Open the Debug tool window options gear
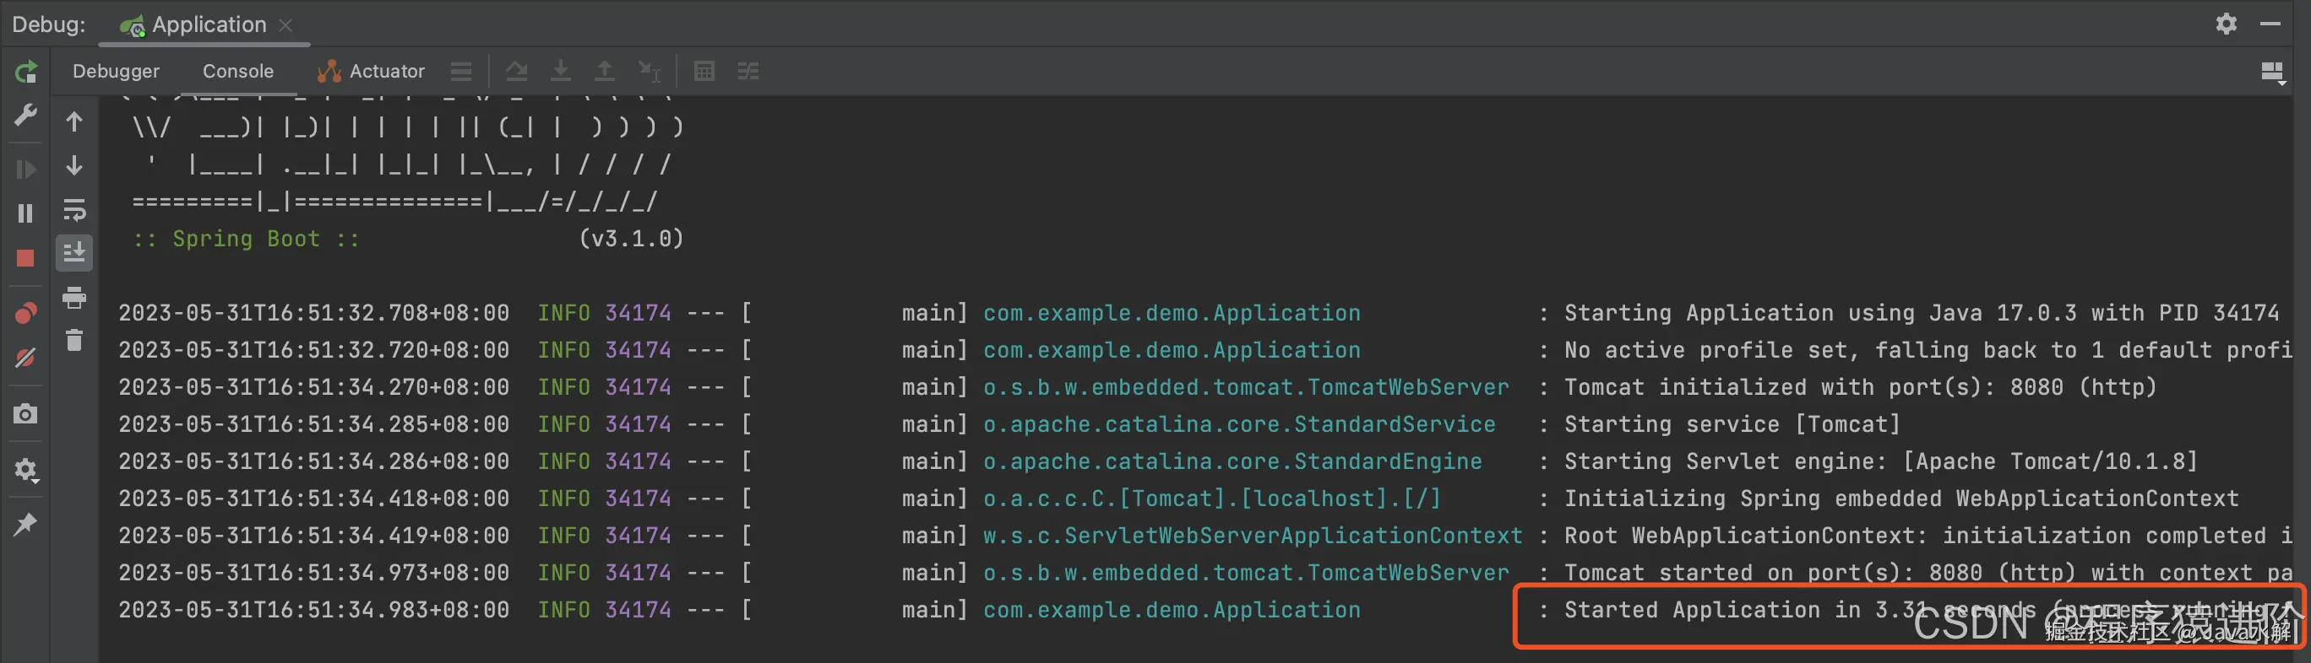Image resolution: width=2311 pixels, height=663 pixels. pyautogui.click(x=2226, y=24)
